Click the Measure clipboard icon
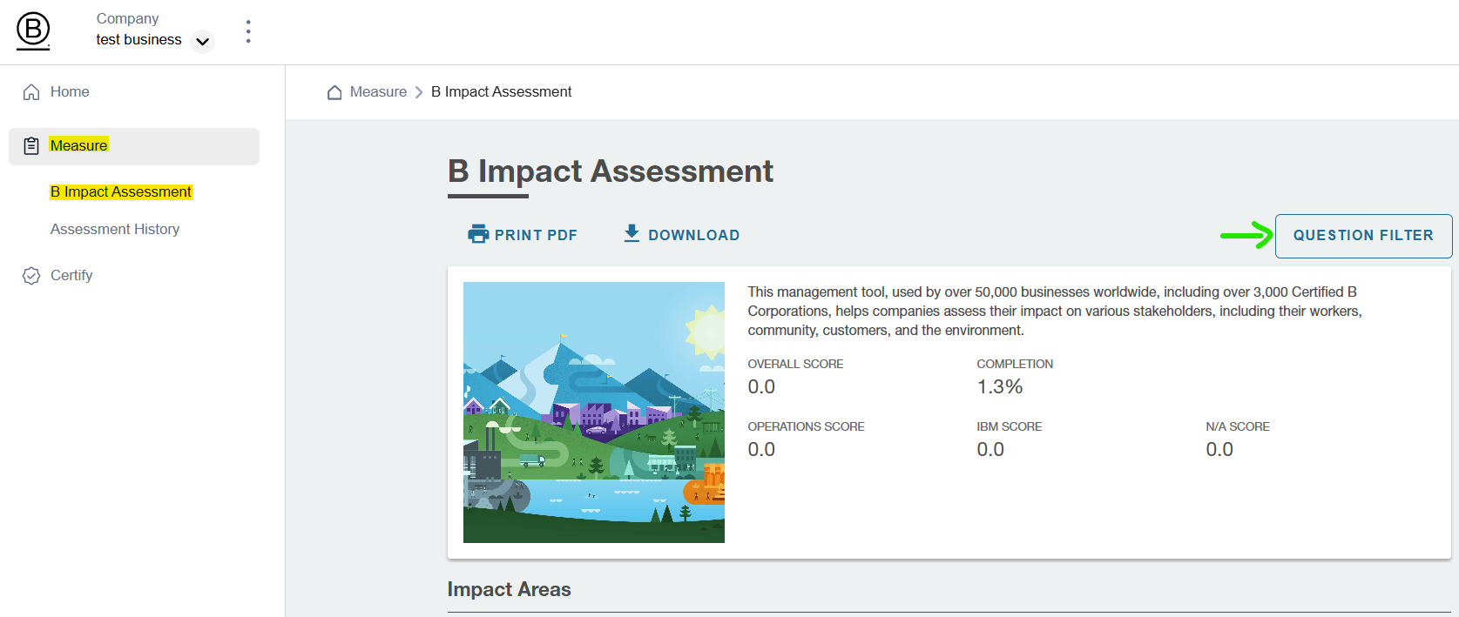The width and height of the screenshot is (1459, 617). click(x=31, y=146)
